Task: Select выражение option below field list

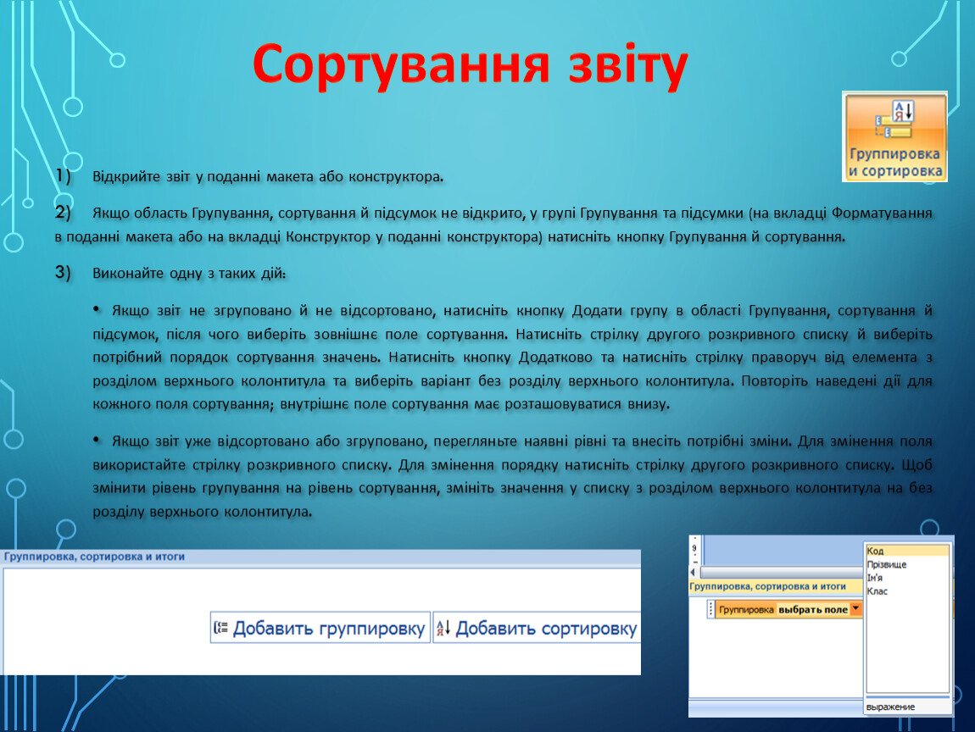Action: coord(907,707)
